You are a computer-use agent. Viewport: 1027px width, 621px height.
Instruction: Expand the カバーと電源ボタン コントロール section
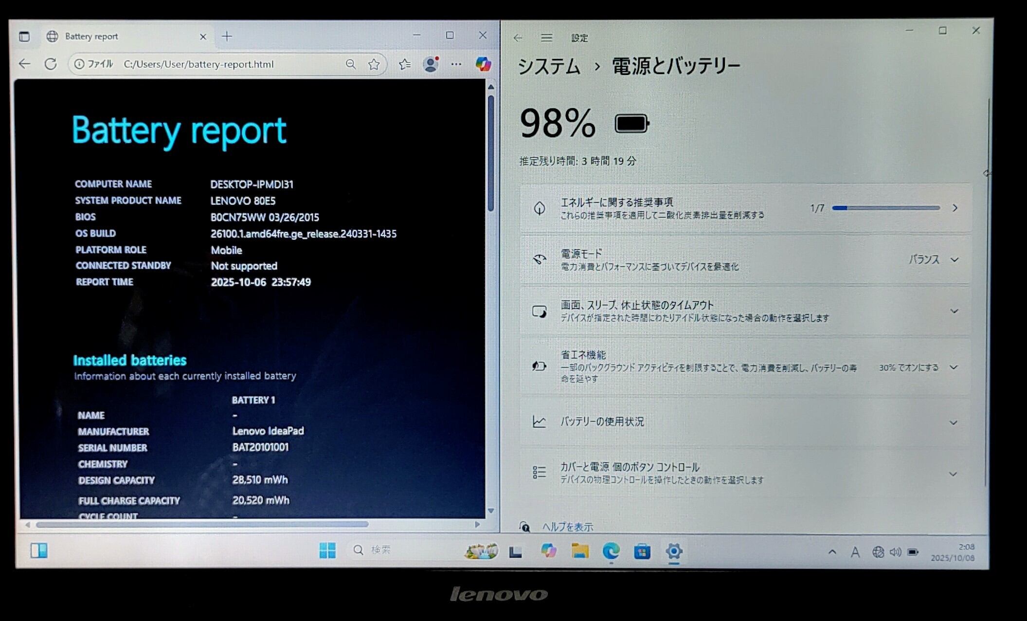(x=953, y=474)
